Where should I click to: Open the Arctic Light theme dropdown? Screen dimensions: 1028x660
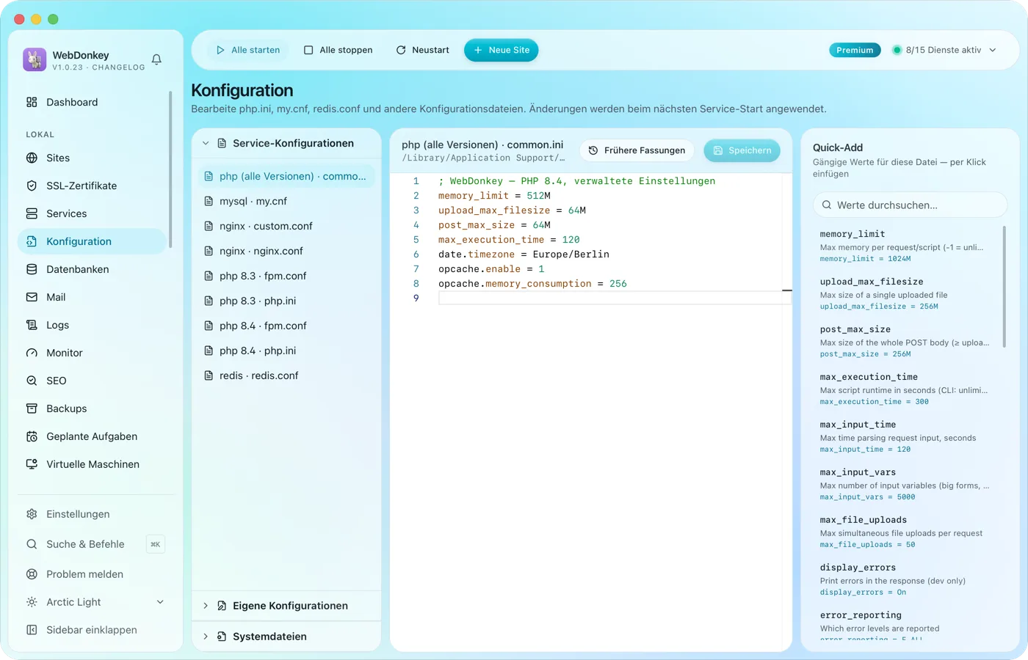(94, 602)
